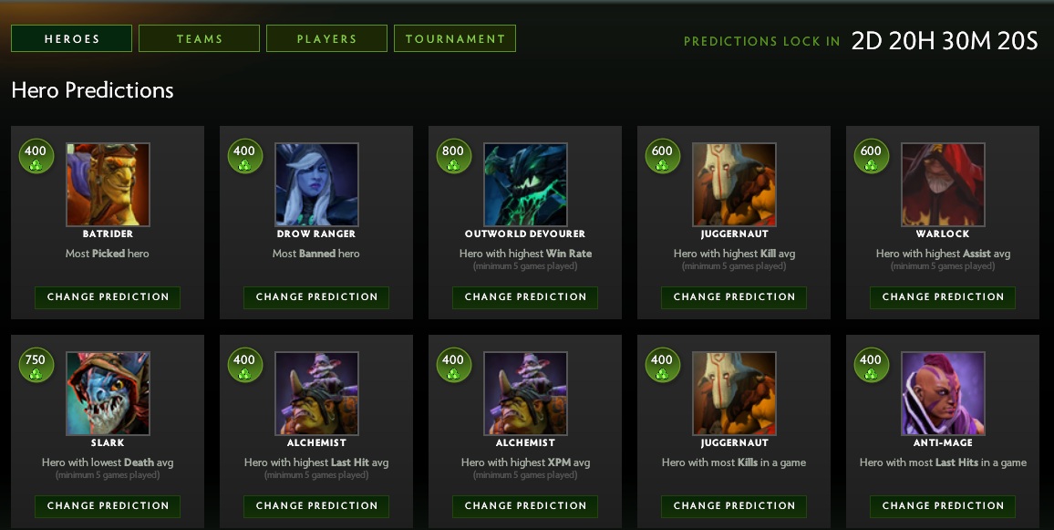
Task: Click Juggernaut portrait in highest Kill avg card
Action: (734, 184)
